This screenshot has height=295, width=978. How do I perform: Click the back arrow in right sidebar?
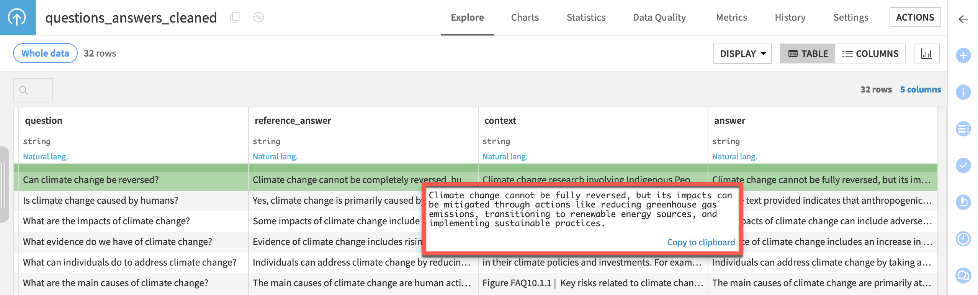click(x=963, y=19)
